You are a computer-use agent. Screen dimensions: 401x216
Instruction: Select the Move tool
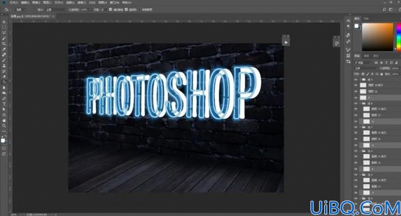(x=4, y=22)
